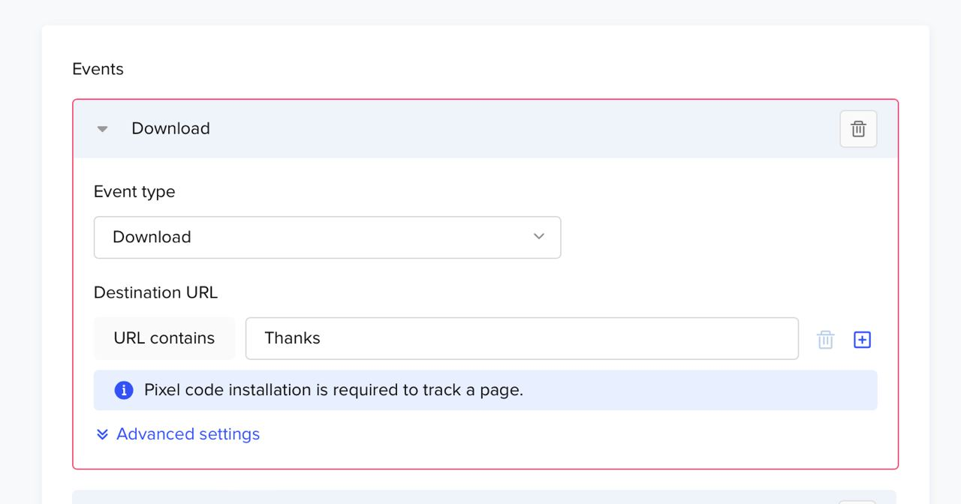The height and width of the screenshot is (504, 961).
Task: Click the blank area of the info banner
Action: (x=698, y=390)
